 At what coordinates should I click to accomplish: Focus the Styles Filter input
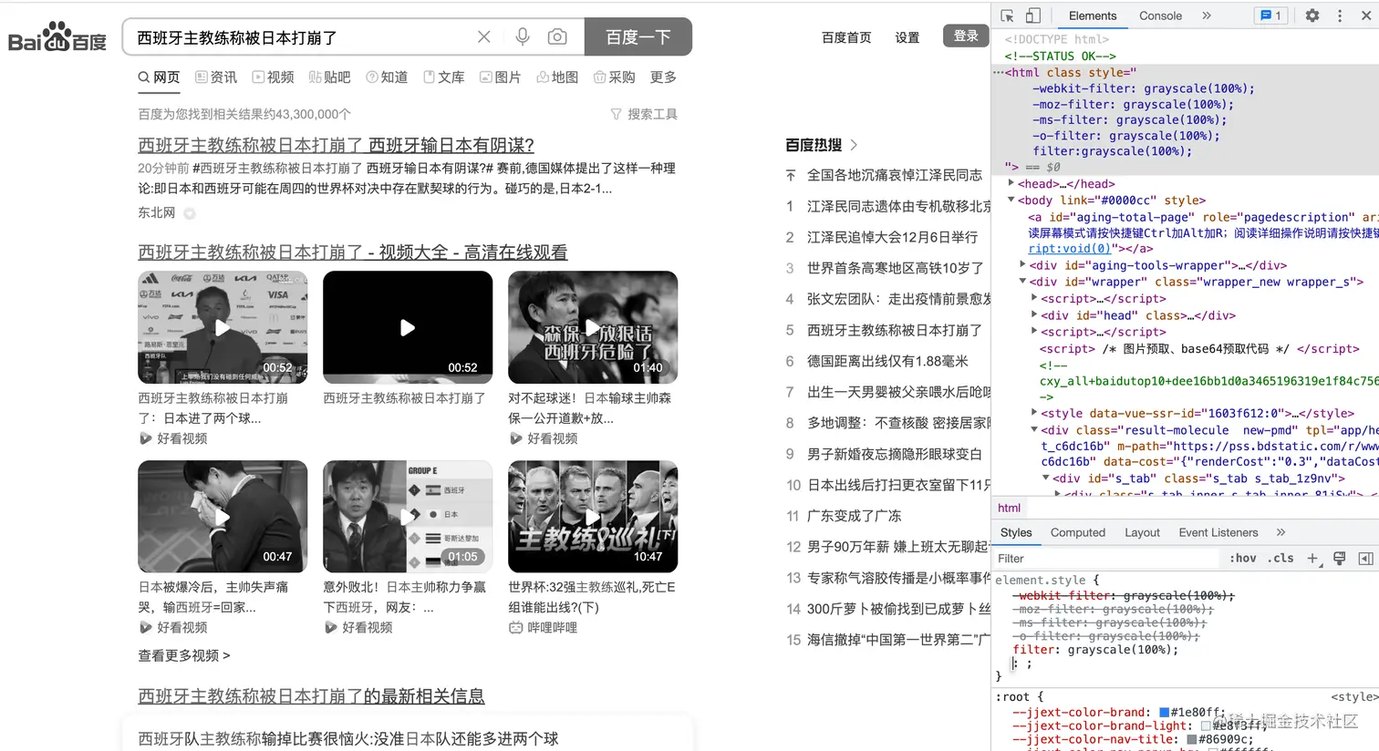(1105, 559)
